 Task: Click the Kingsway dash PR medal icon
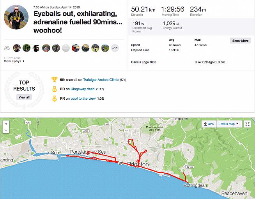(x=55, y=89)
